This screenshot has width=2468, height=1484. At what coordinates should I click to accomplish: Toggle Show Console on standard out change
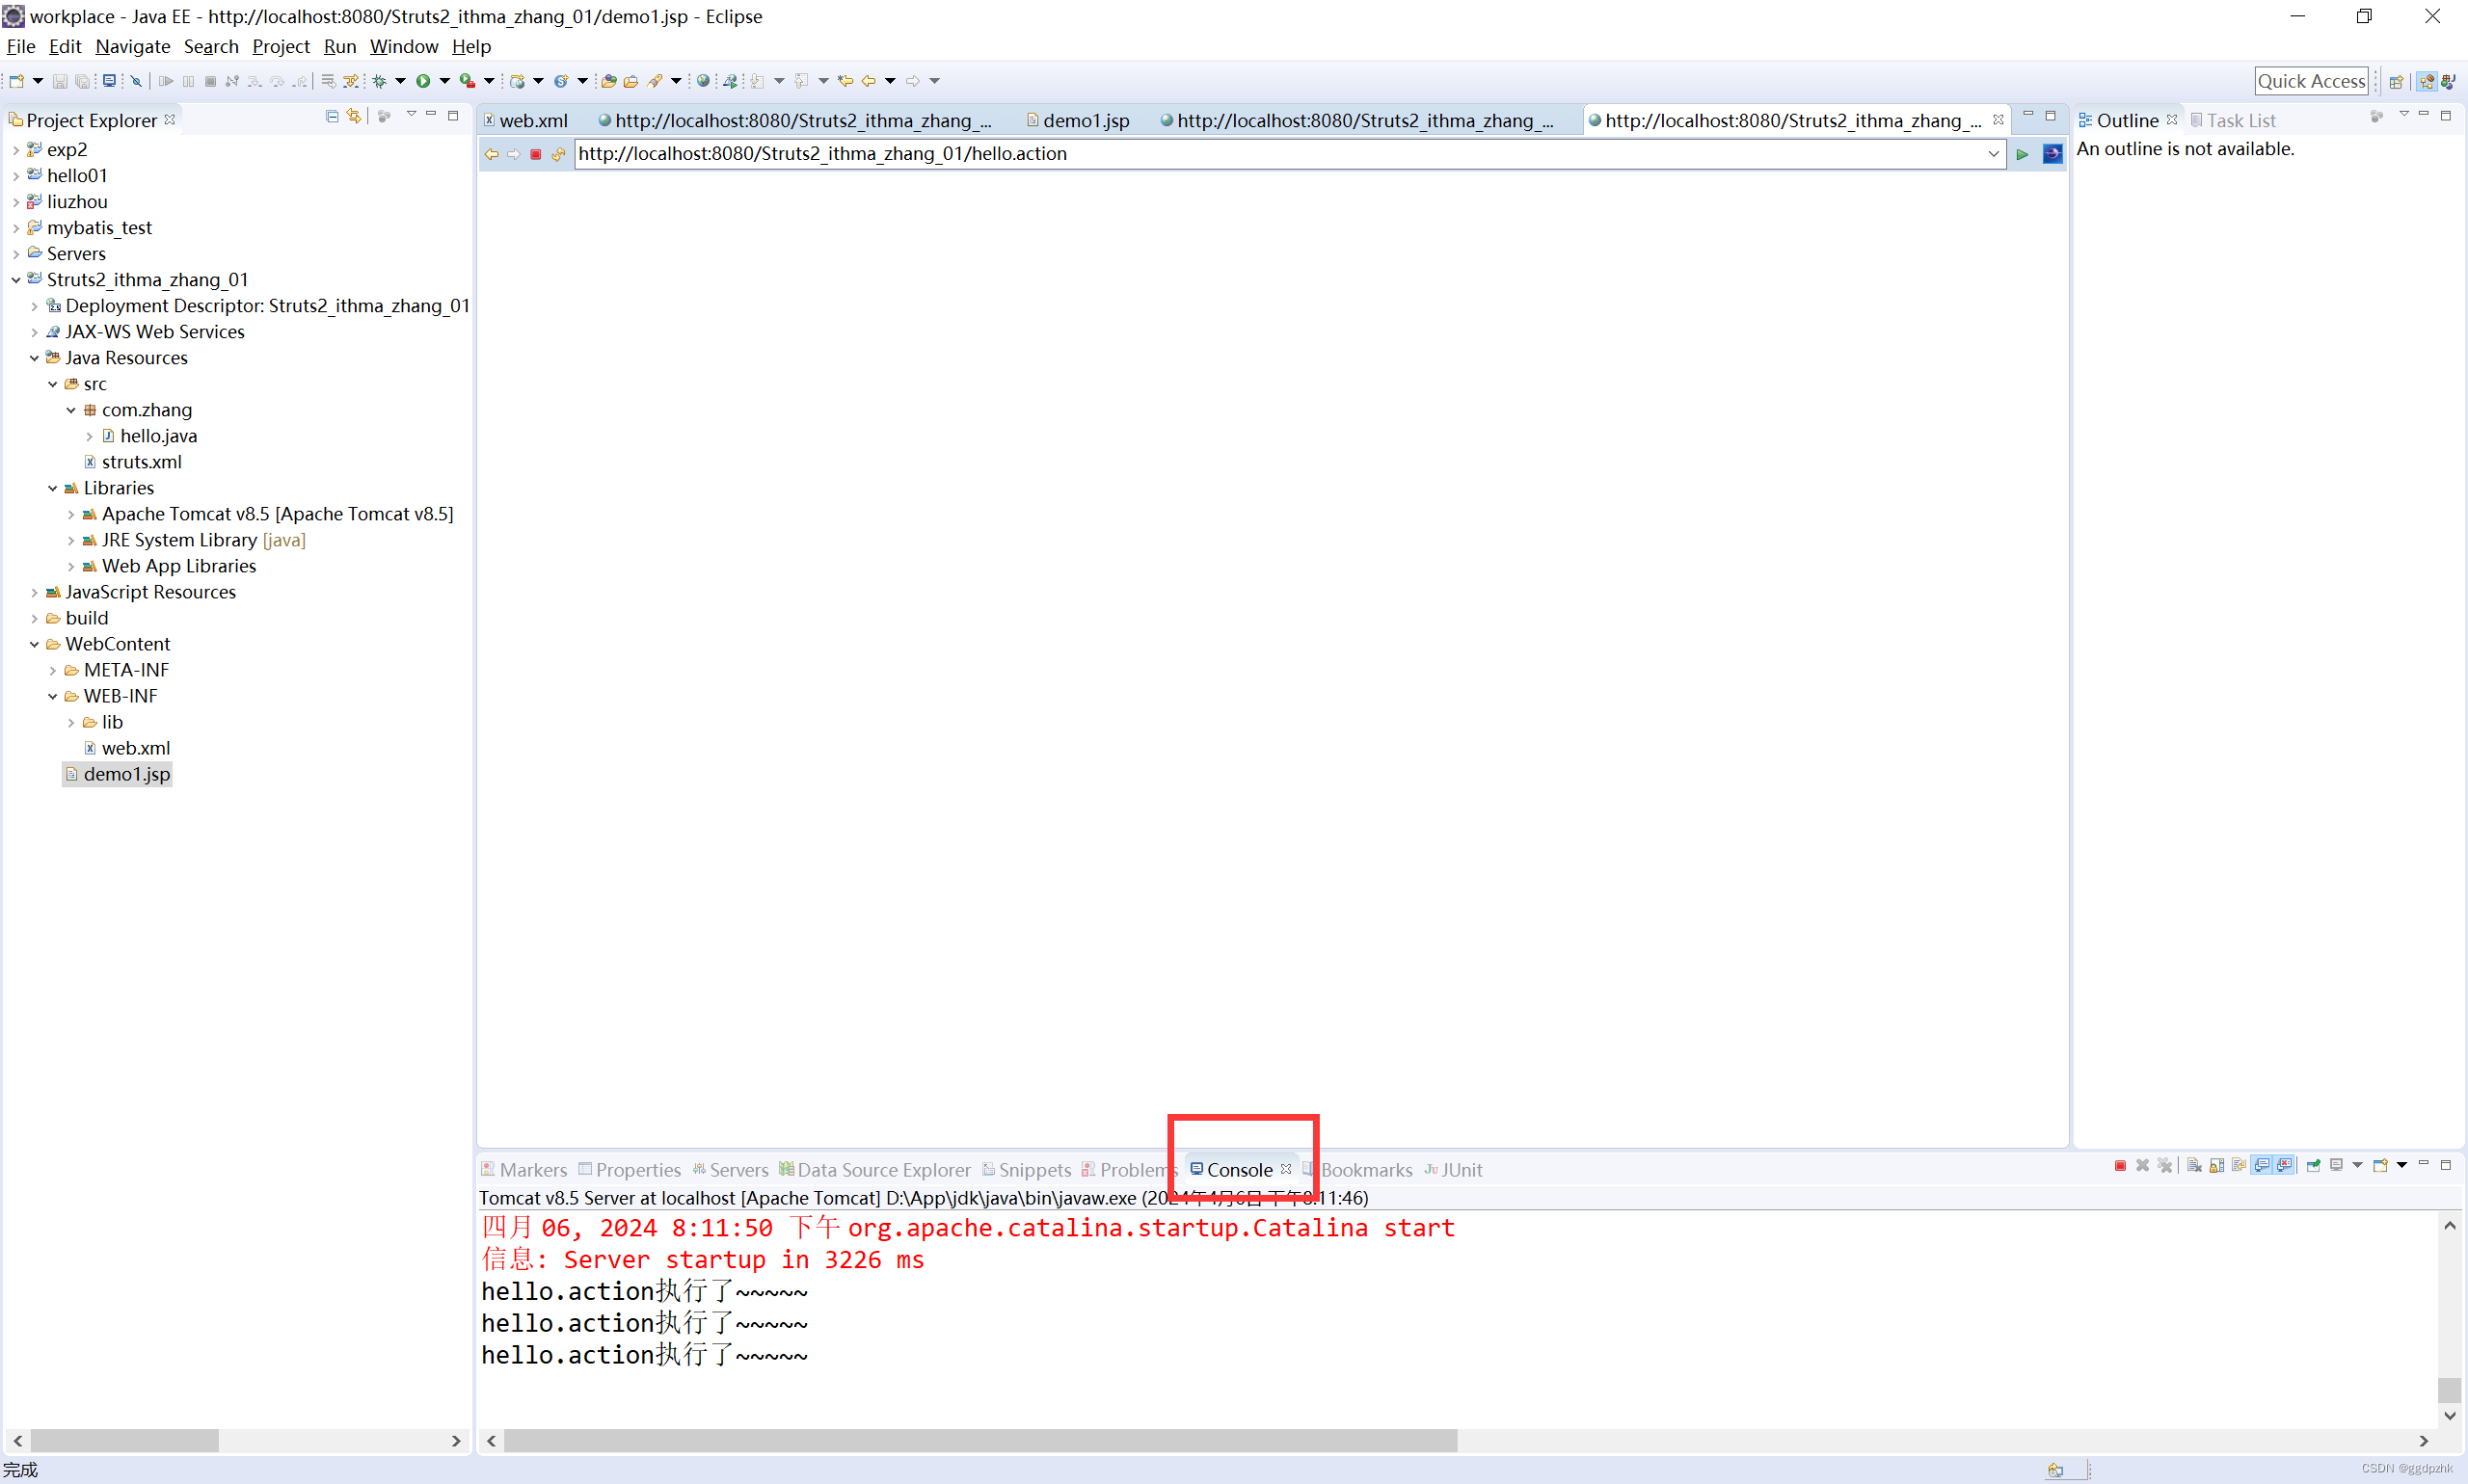tap(2261, 1165)
